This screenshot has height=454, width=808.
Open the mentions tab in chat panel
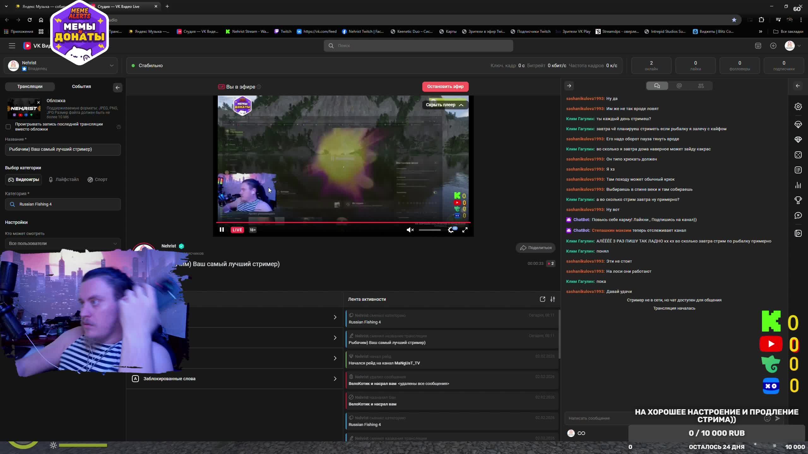tap(679, 86)
